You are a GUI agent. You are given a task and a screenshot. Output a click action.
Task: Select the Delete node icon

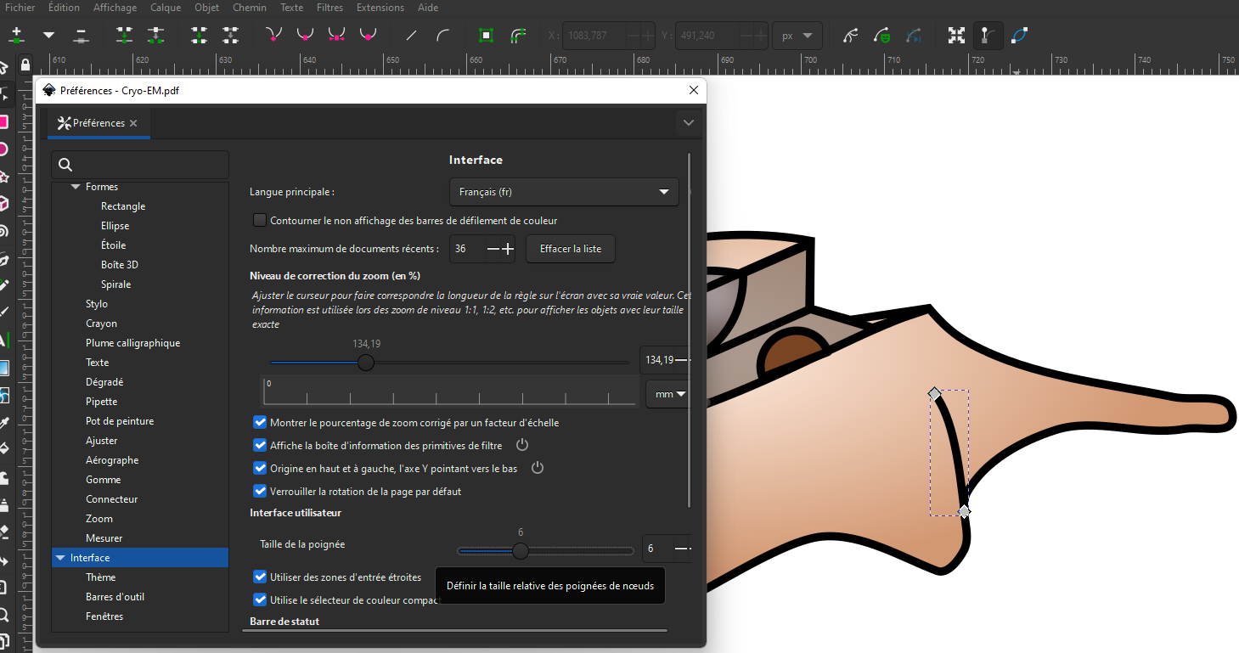click(81, 35)
